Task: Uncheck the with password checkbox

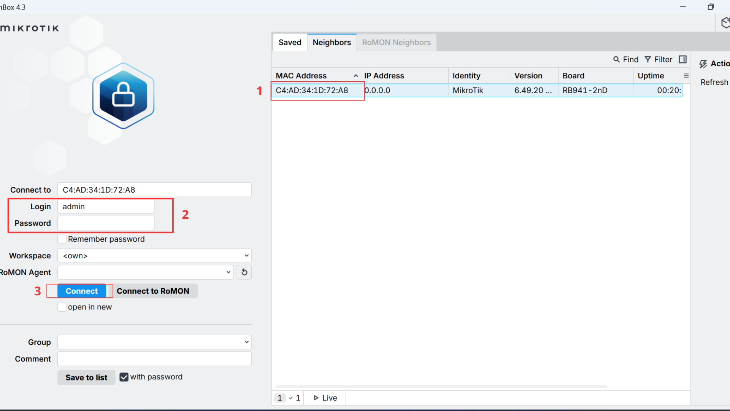Action: (124, 377)
